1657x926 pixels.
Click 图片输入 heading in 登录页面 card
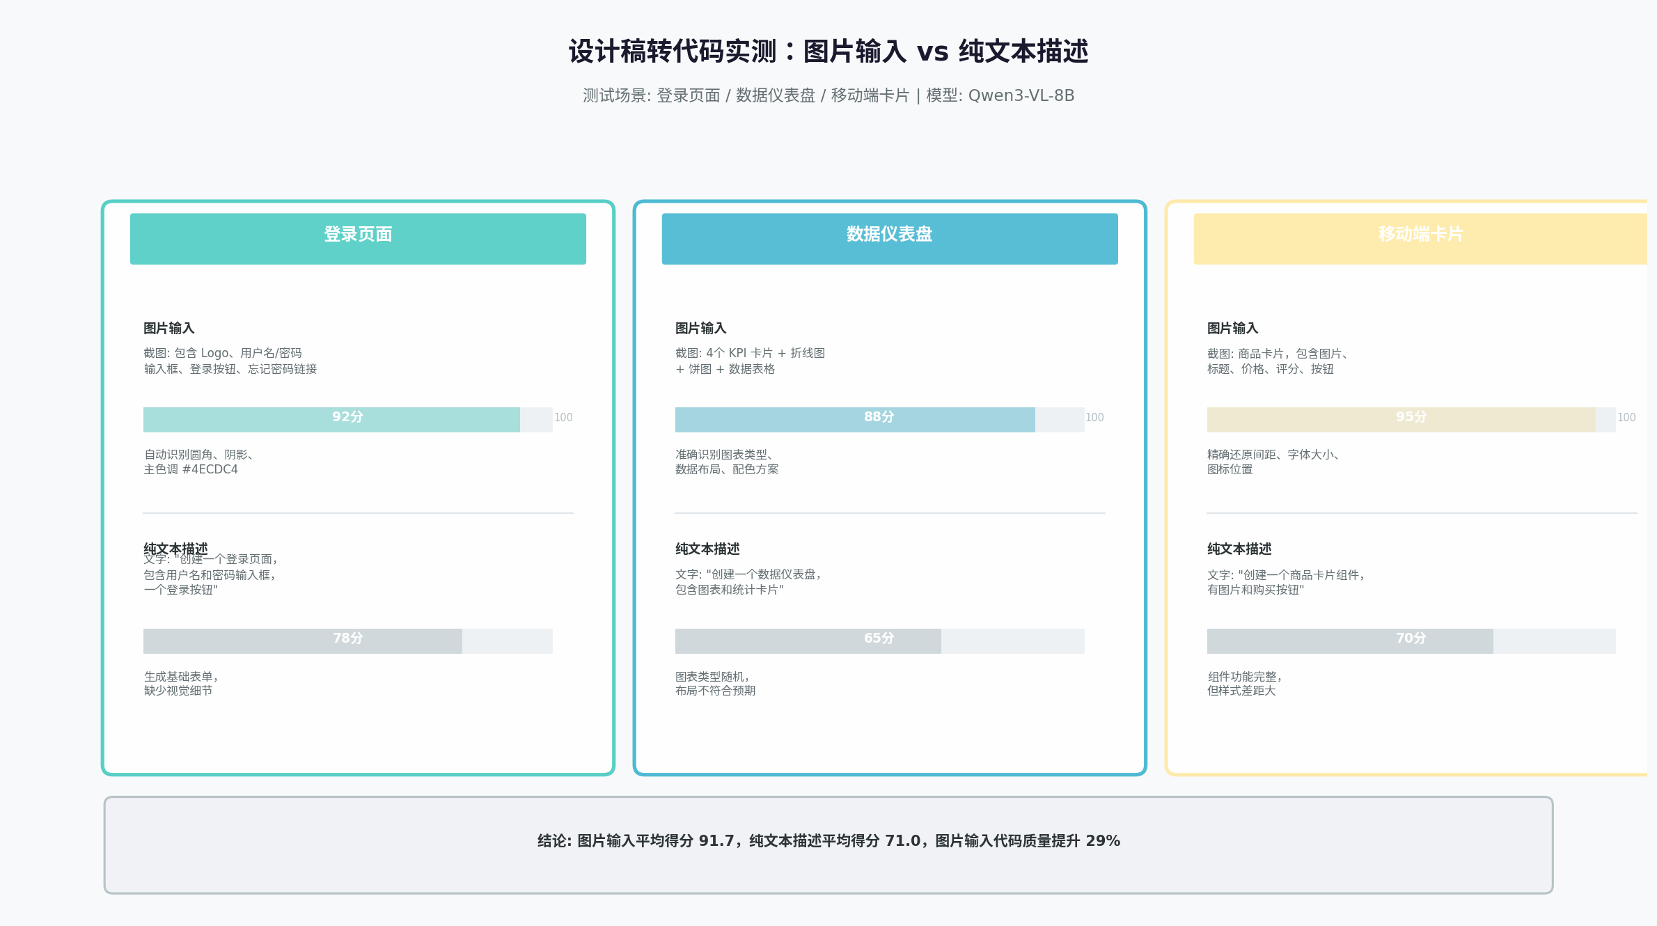[169, 328]
